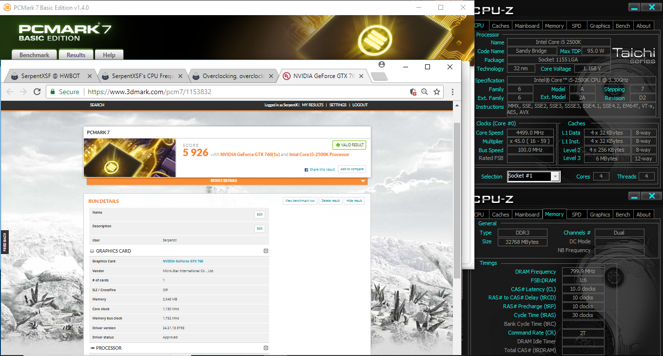Screen dimensions: 663x356
Task: Close the bottom CPU-Z Memory window
Action: click(x=651, y=196)
